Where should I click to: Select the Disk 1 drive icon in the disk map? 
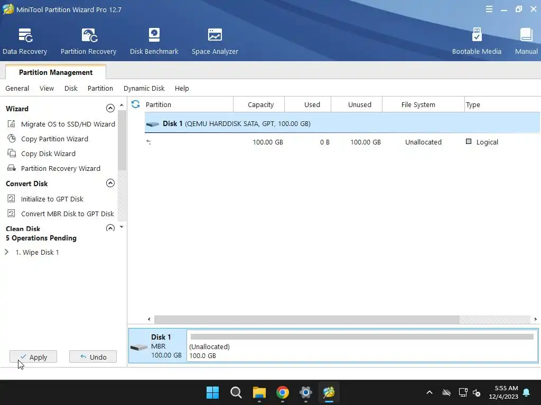[x=139, y=347]
